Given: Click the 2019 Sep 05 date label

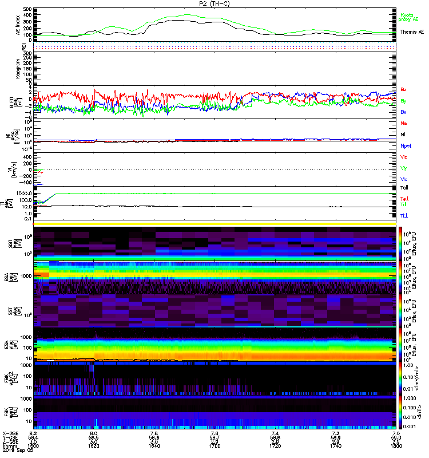Looking at the screenshot, I should pyautogui.click(x=15, y=452).
